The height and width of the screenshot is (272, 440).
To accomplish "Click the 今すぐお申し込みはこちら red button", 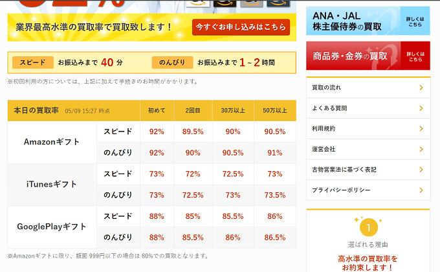I will tap(241, 27).
